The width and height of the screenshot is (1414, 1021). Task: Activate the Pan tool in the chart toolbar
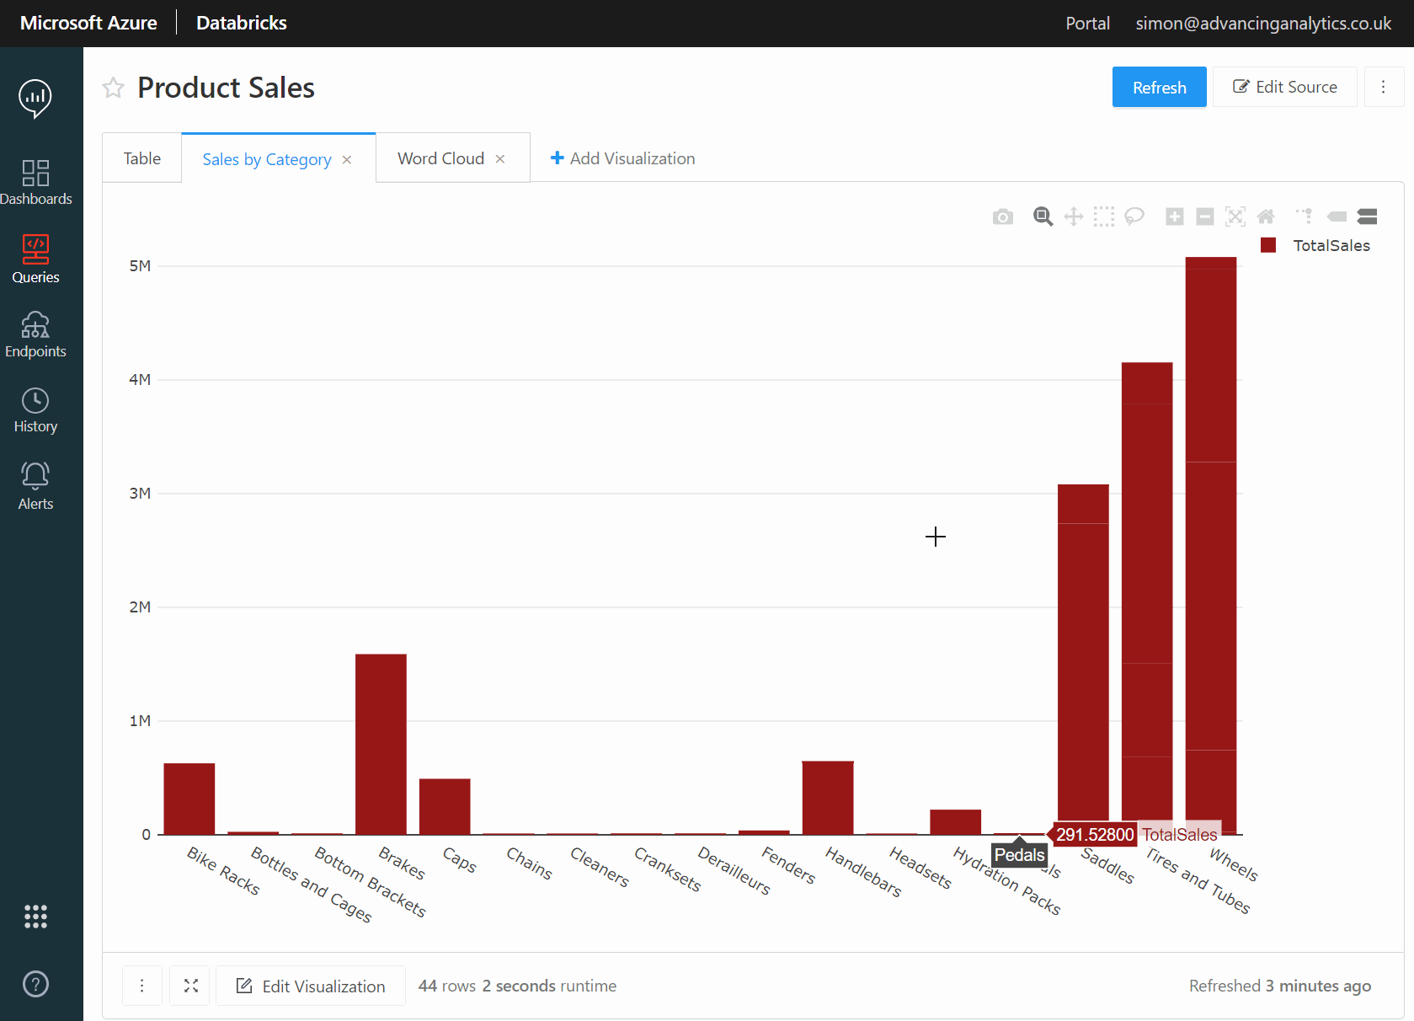pyautogui.click(x=1073, y=216)
